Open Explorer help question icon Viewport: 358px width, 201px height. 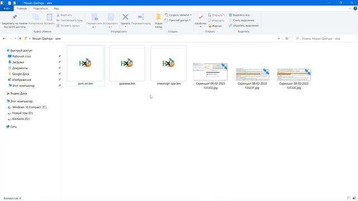tap(355, 8)
